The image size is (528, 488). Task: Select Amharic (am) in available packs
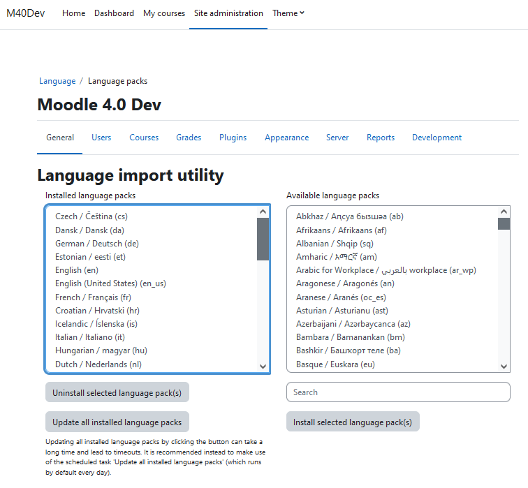(x=393, y=257)
